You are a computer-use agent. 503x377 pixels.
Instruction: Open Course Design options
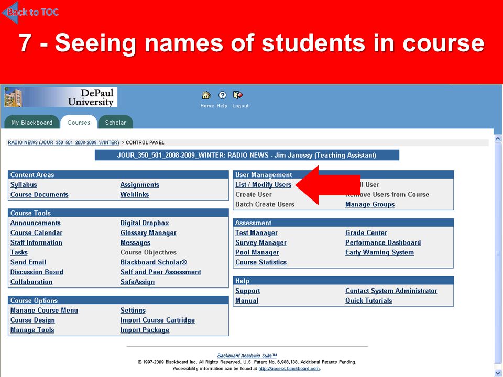[32, 320]
